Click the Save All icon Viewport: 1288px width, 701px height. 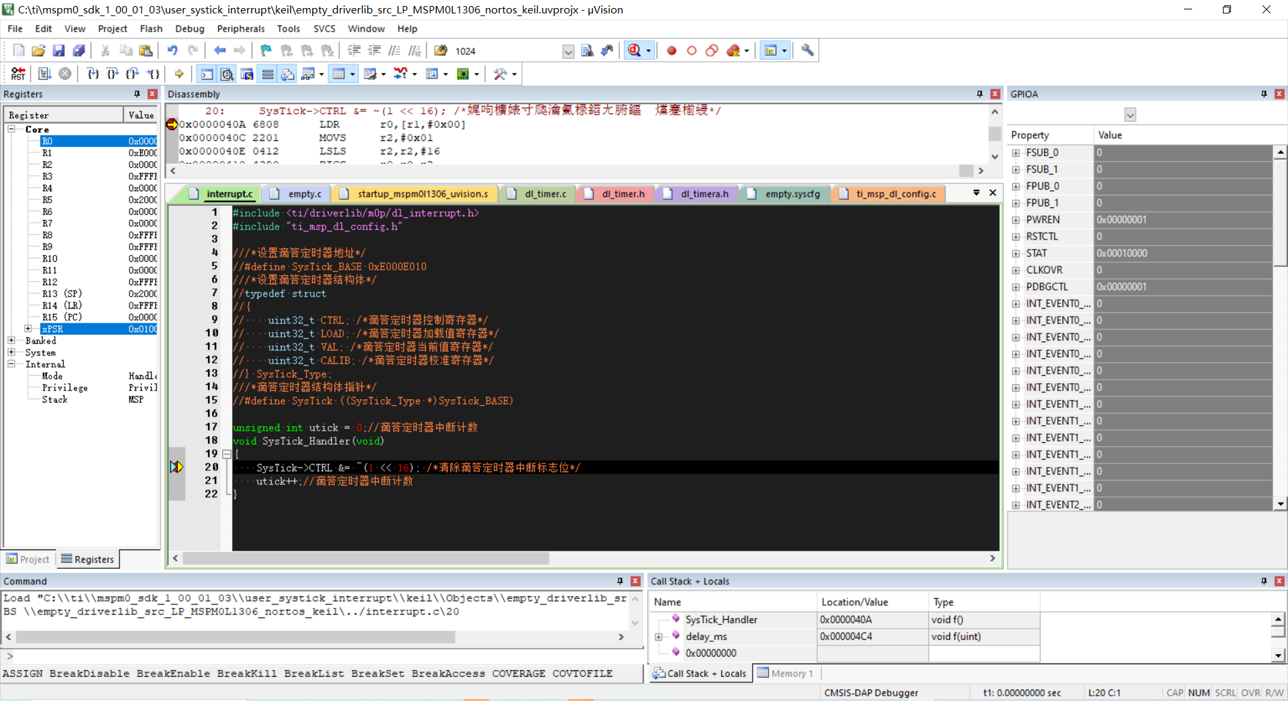coord(79,50)
